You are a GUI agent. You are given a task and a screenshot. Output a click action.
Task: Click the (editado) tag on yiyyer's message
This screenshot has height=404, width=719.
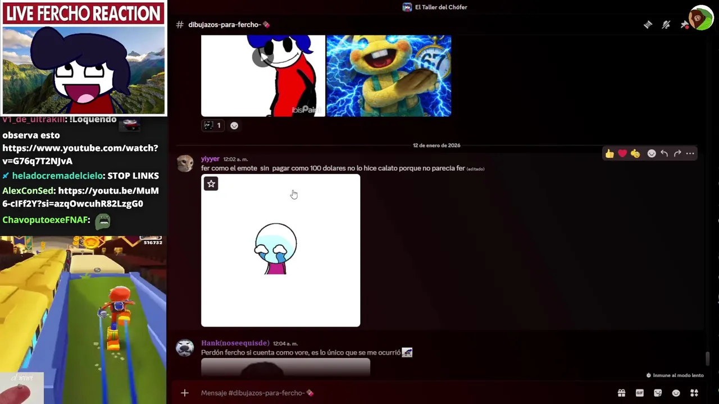point(475,169)
